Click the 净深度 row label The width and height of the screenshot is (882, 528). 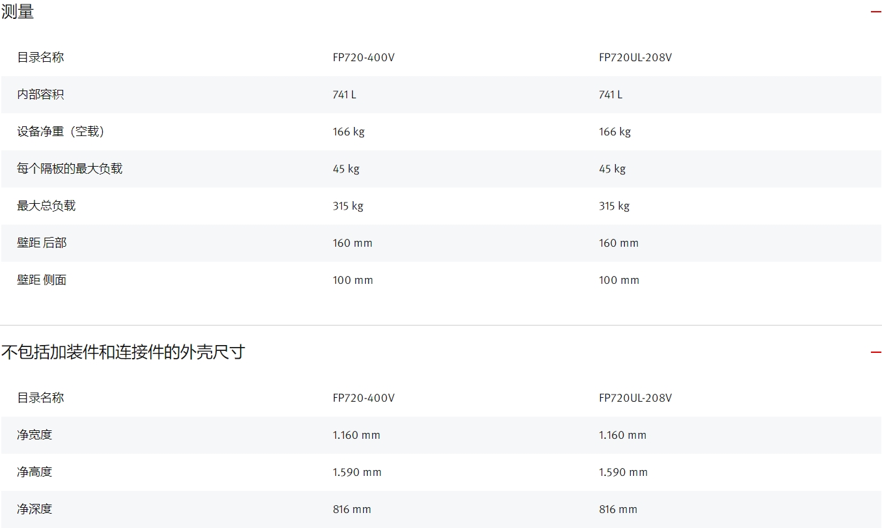pyautogui.click(x=34, y=509)
